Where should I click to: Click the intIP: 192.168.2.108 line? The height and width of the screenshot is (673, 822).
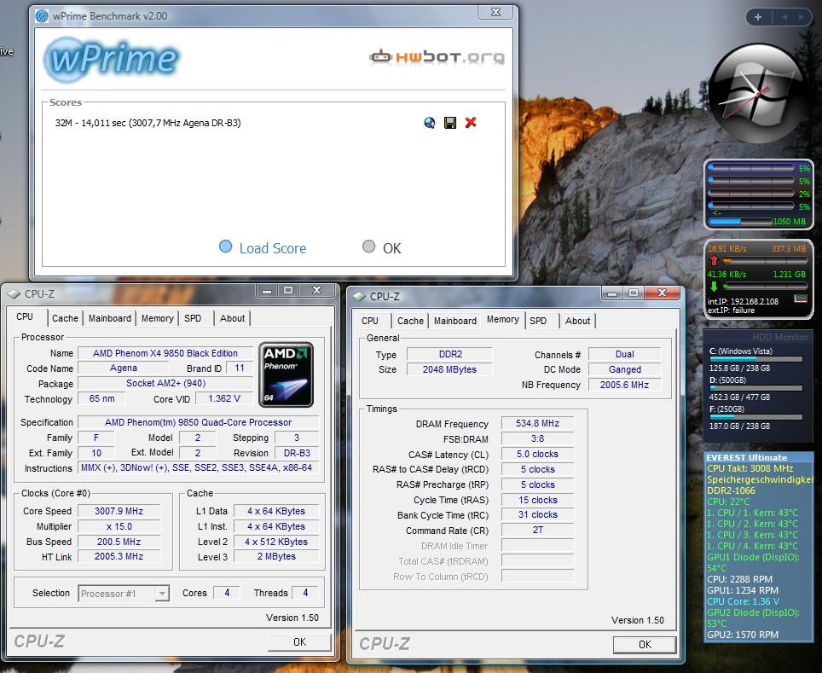[743, 302]
